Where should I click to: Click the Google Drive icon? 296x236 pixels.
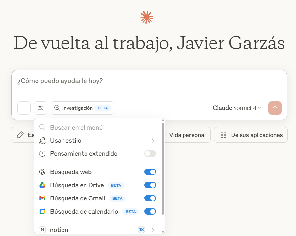click(x=42, y=185)
